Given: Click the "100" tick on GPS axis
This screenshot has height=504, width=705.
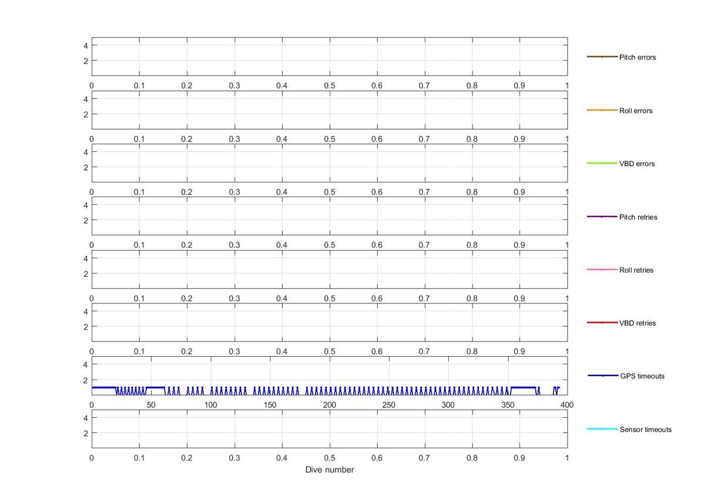Looking at the screenshot, I should point(210,405).
